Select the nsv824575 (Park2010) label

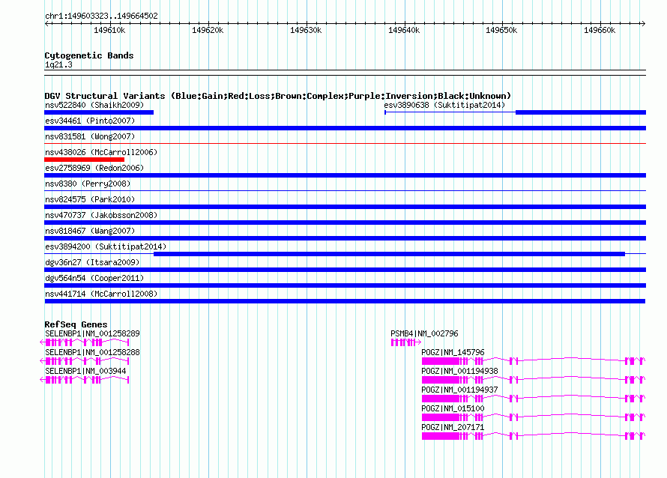90,199
